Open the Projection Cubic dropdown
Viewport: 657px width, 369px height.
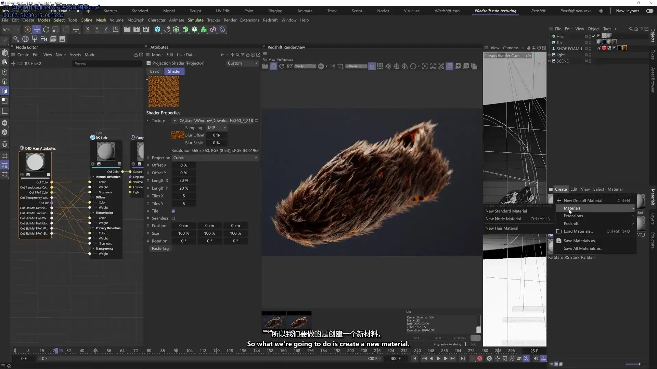[215, 158]
